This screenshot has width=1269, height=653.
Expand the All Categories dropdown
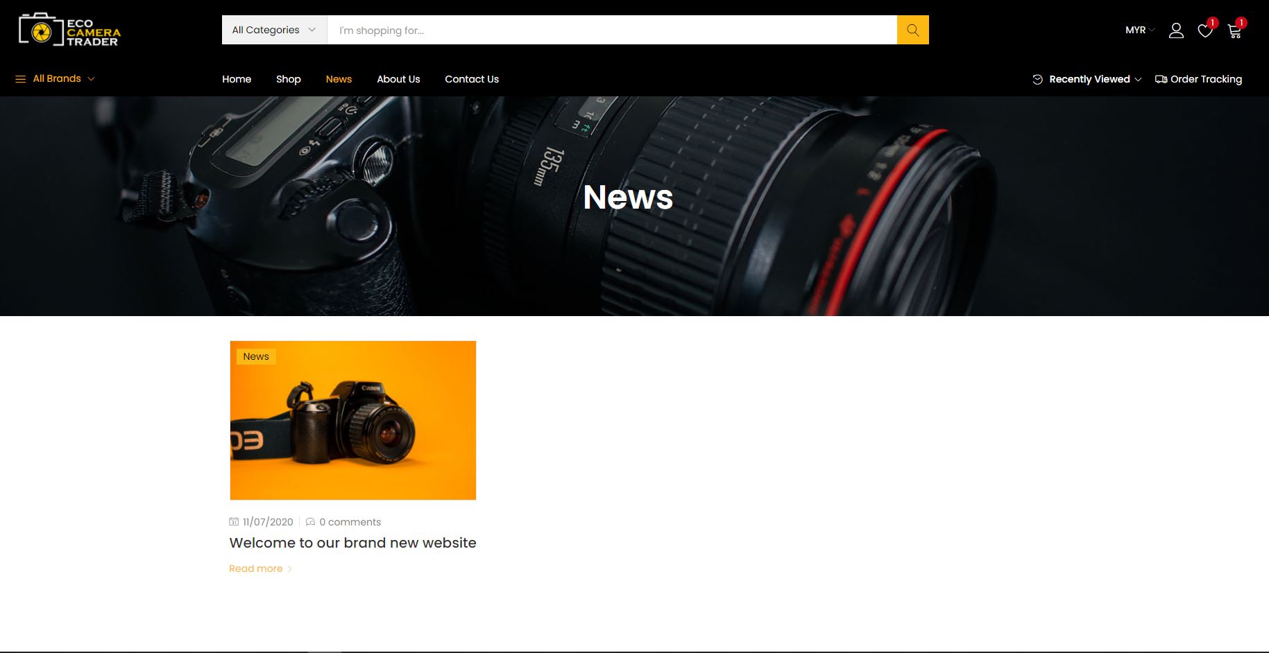[x=274, y=30]
